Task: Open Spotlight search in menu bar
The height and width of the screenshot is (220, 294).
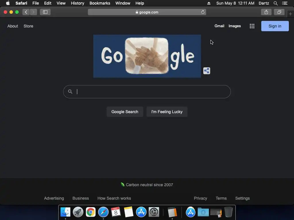Action: click(275, 3)
